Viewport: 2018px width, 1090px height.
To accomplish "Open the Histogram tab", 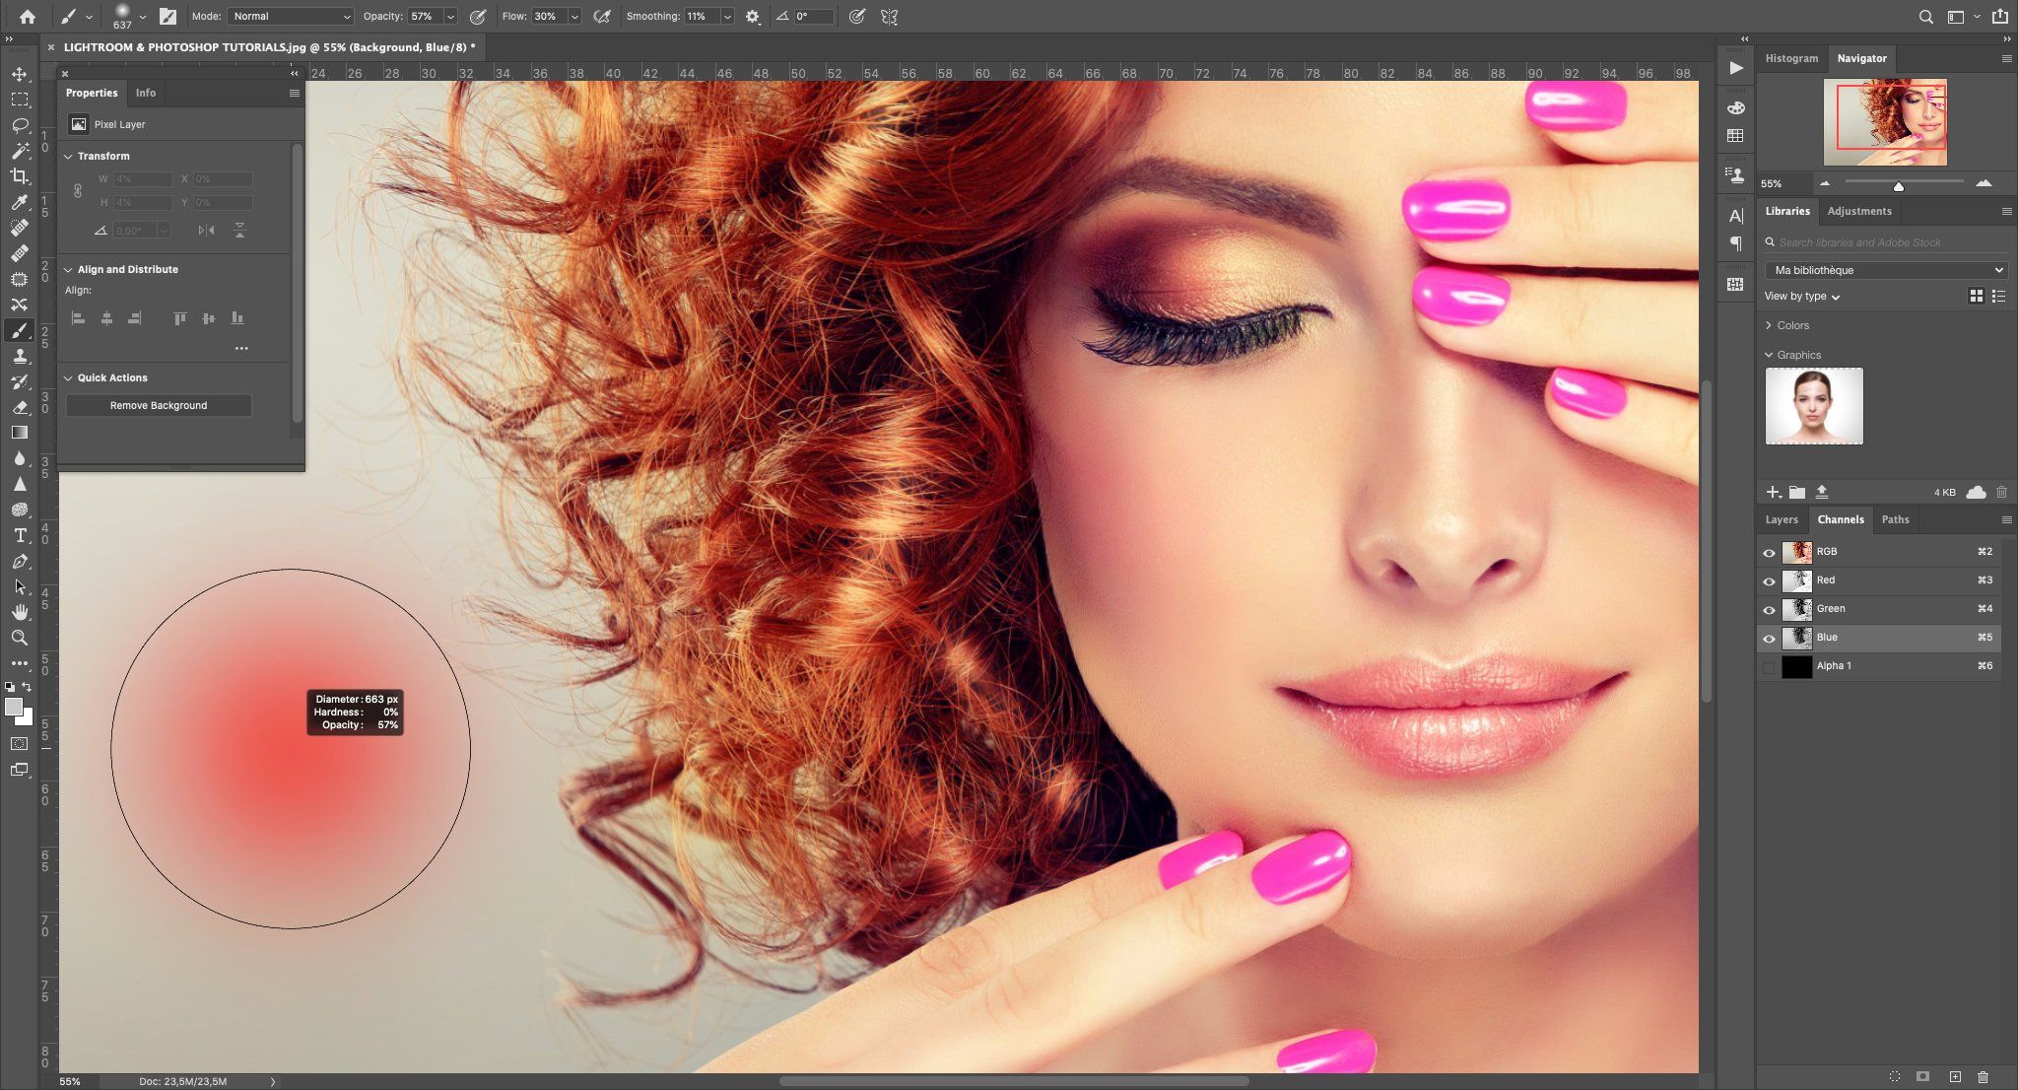I will pos(1791,58).
